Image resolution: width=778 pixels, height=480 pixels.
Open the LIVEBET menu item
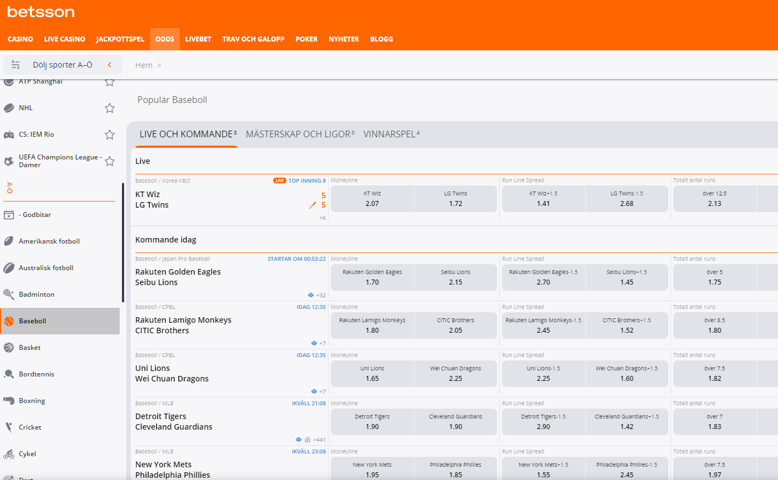click(x=198, y=39)
